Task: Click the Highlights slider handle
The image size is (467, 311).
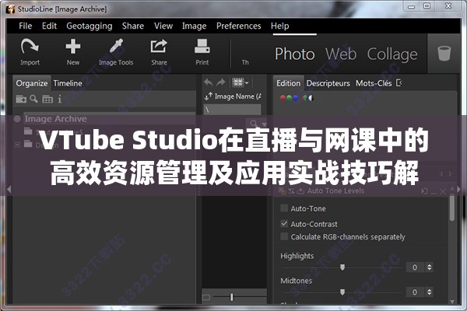Action: tap(342, 267)
